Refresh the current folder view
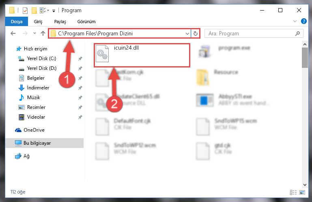 coord(196,33)
